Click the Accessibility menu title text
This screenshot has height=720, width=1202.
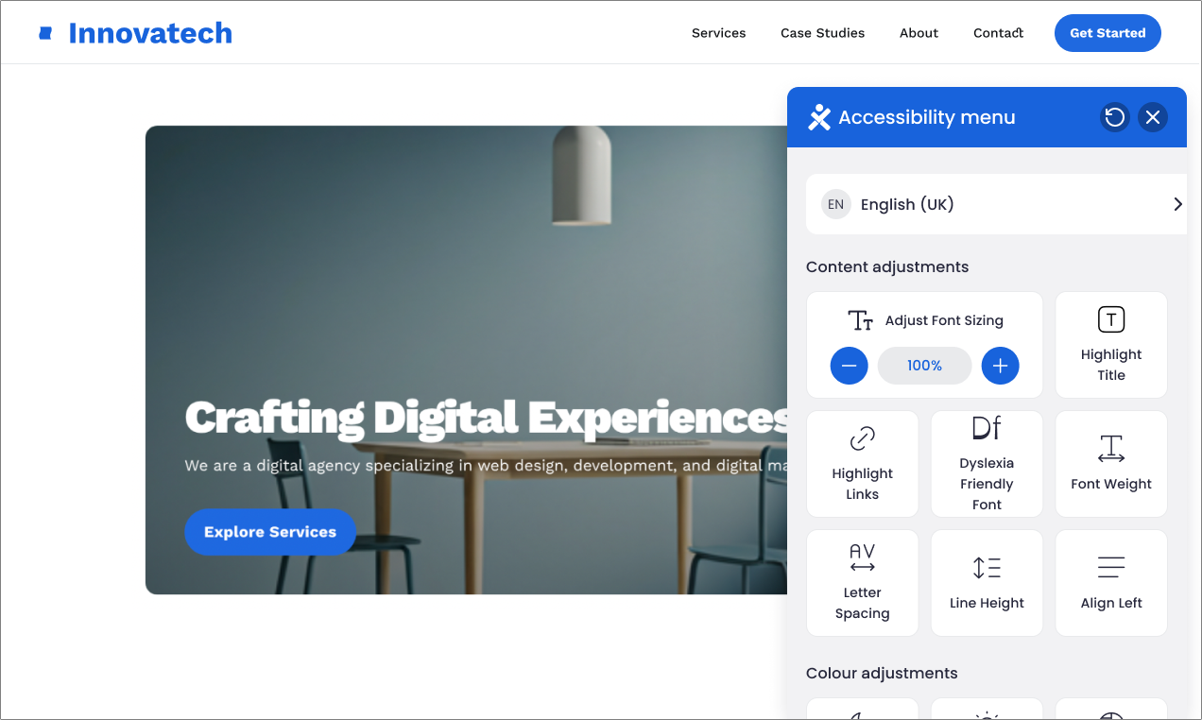click(x=927, y=117)
